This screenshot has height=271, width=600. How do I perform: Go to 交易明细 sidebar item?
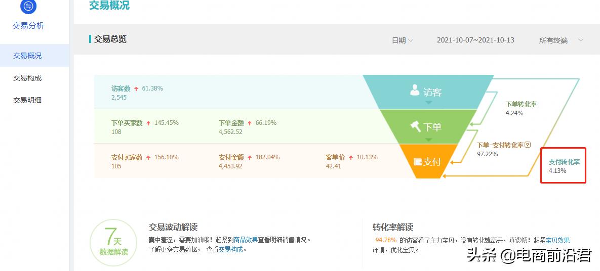click(x=27, y=100)
